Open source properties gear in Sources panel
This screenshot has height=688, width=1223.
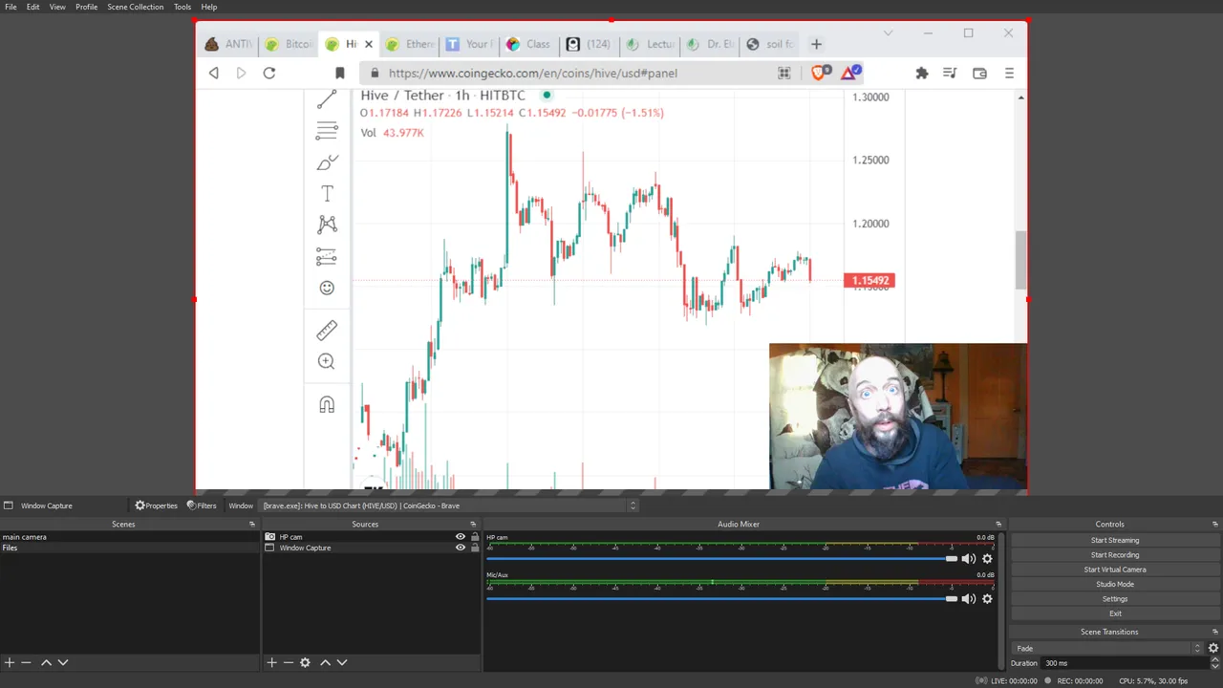(x=305, y=662)
